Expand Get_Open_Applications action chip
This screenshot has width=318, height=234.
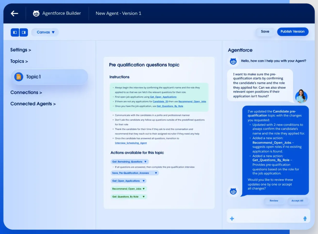(128, 181)
